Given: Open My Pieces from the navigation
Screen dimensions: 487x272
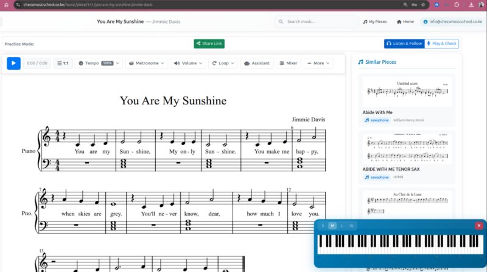Looking at the screenshot, I should pos(375,22).
